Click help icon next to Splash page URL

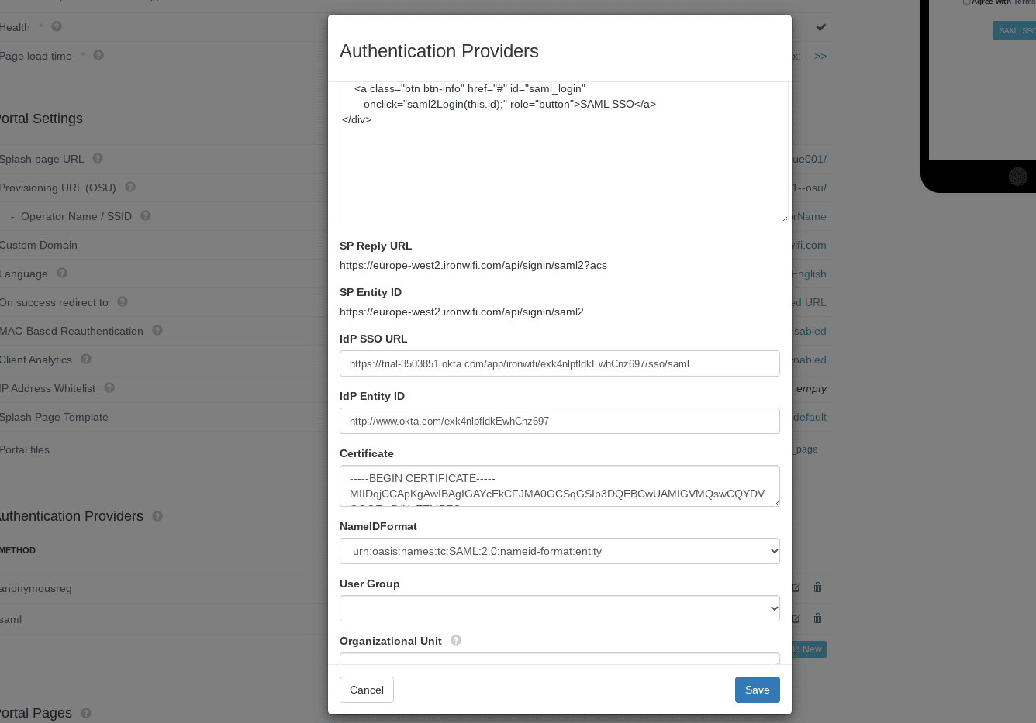98,158
